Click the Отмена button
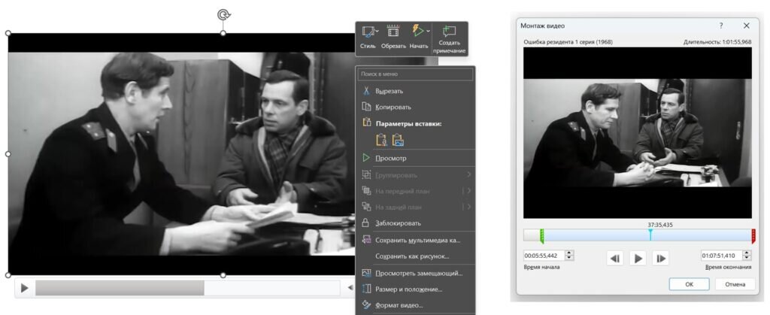 (x=735, y=284)
